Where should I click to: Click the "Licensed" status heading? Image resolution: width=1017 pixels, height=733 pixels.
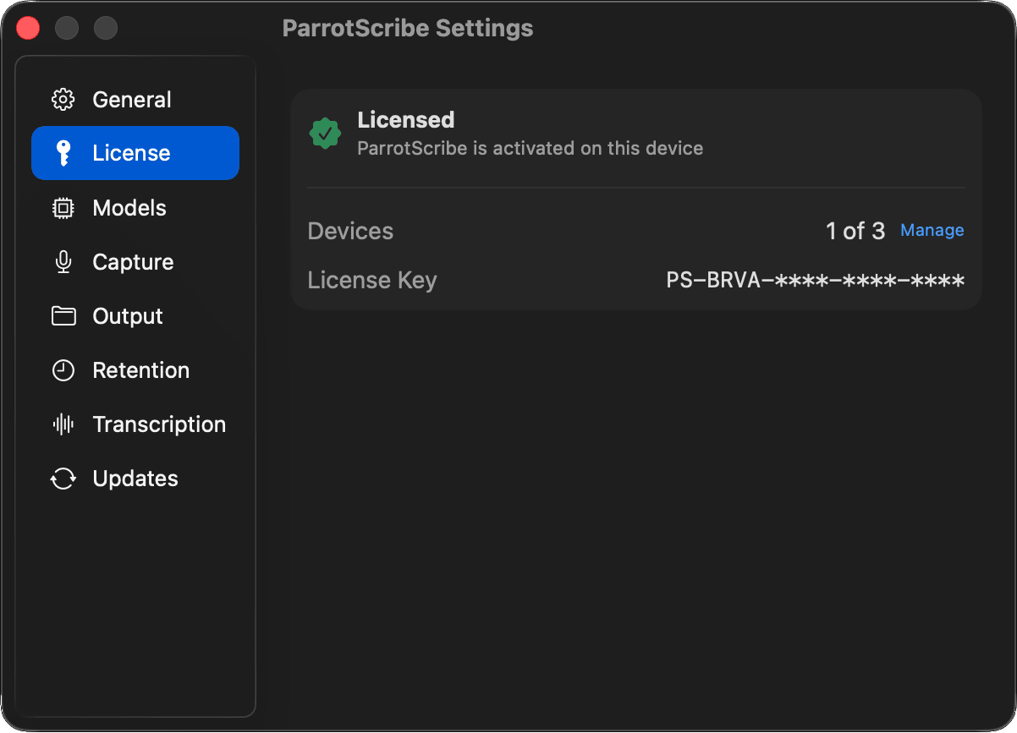(x=405, y=120)
